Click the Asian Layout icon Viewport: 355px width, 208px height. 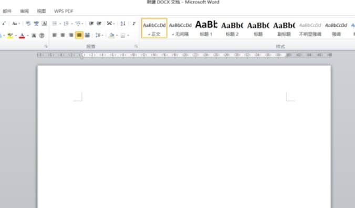(110, 24)
